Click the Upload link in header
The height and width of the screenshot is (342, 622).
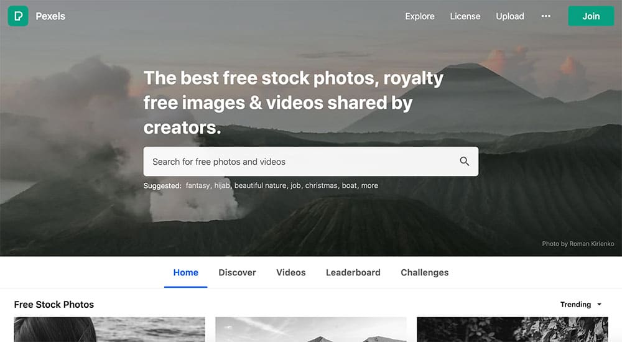tap(510, 16)
